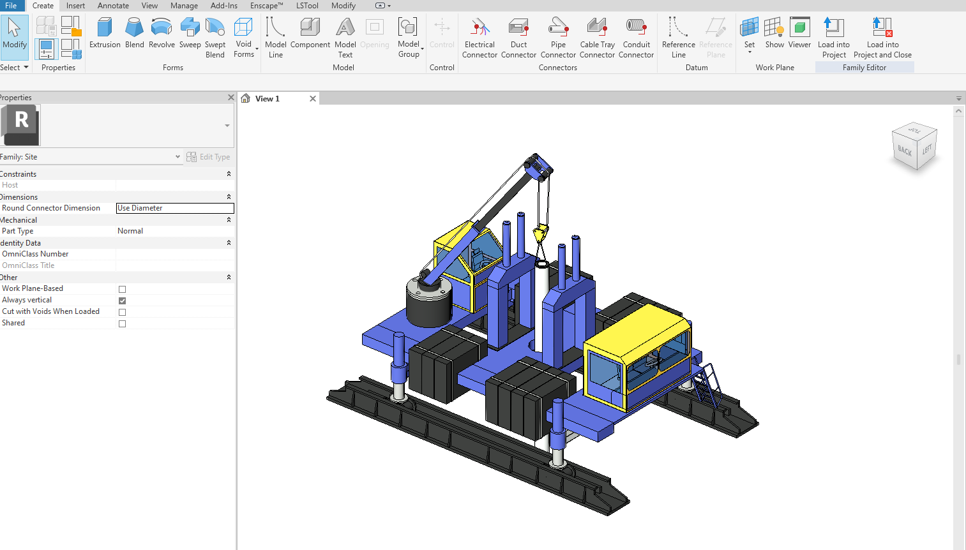Add a Cable Tray Connector

click(x=597, y=38)
